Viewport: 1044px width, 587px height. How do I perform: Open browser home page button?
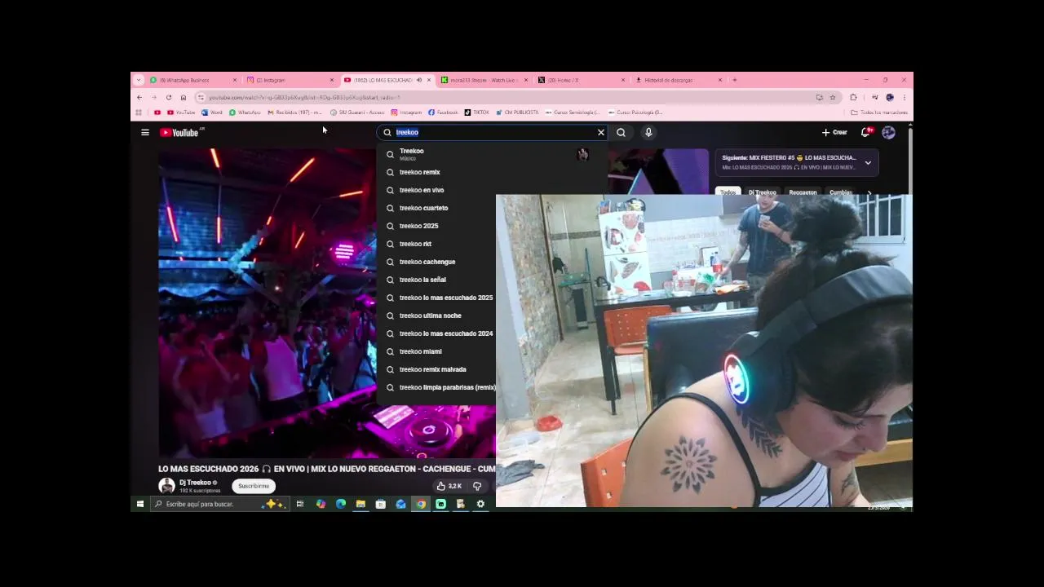point(184,97)
